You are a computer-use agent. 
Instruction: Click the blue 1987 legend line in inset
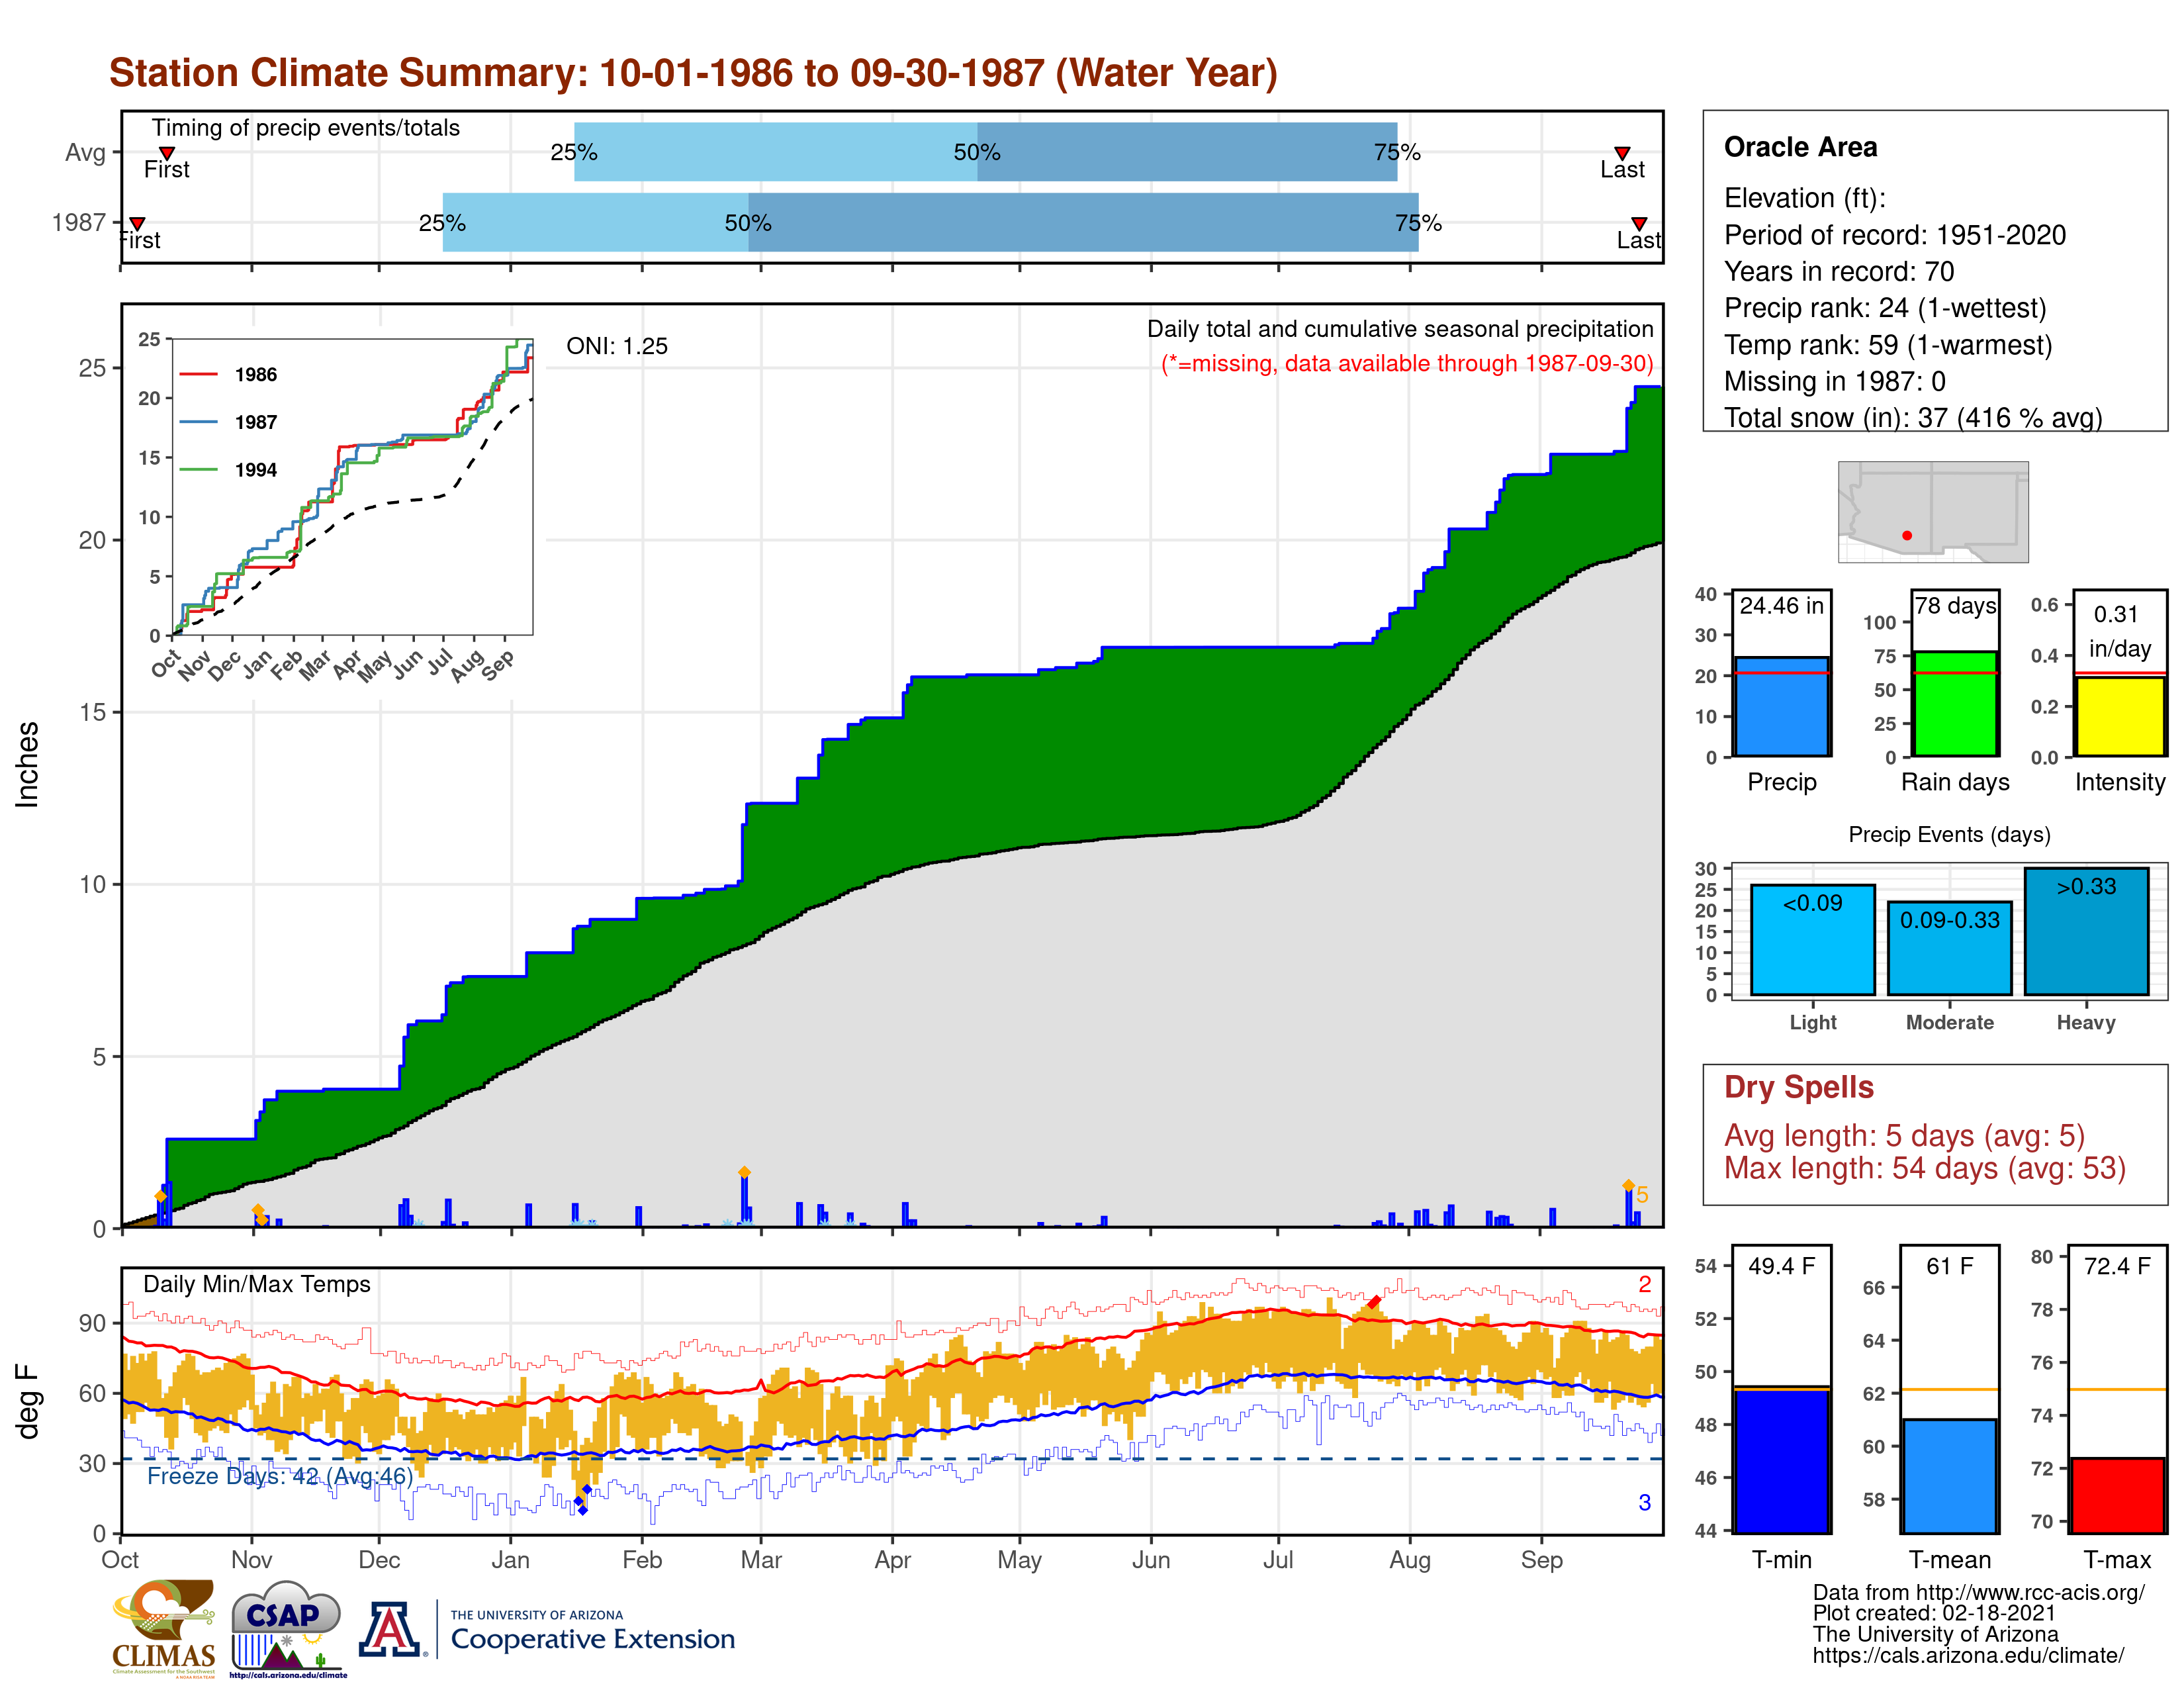(198, 422)
